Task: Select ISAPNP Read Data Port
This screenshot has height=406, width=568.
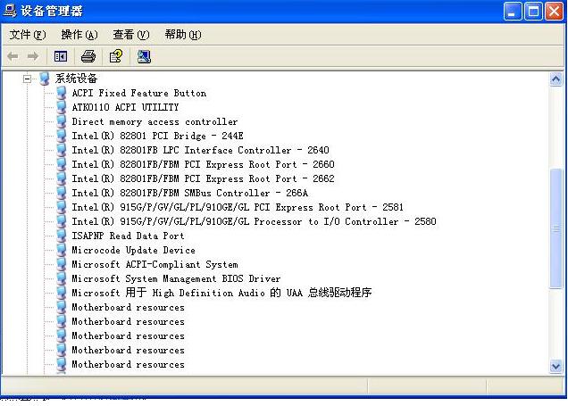Action: (128, 236)
